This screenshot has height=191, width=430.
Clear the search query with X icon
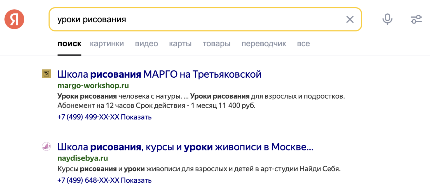coord(350,19)
